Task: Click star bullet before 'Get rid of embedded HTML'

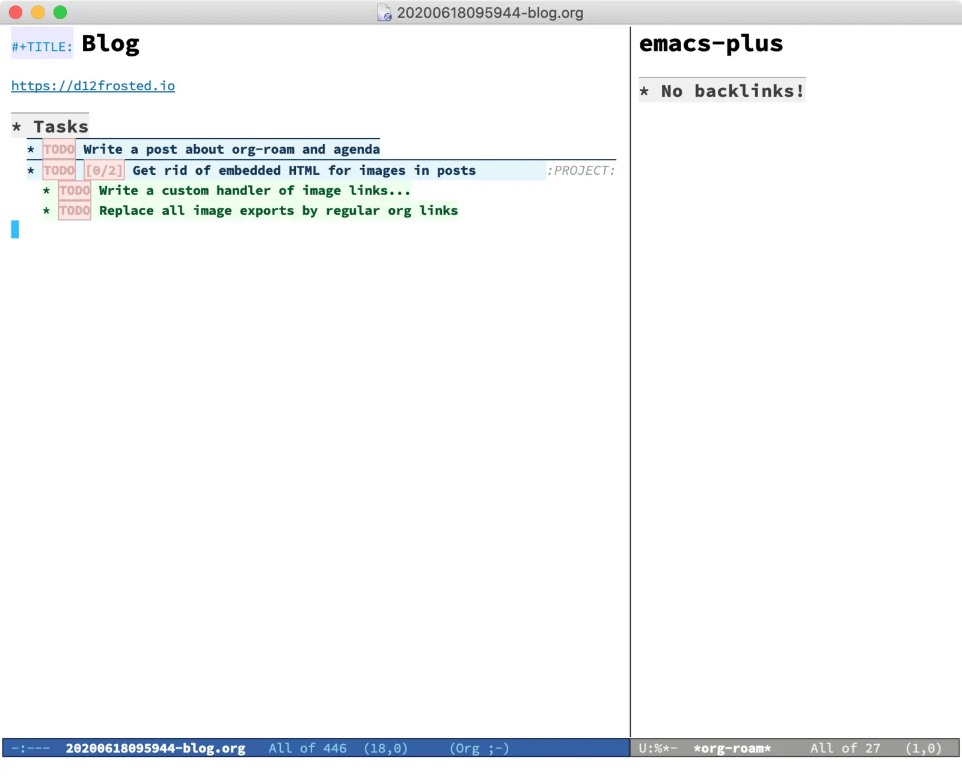Action: click(x=31, y=171)
